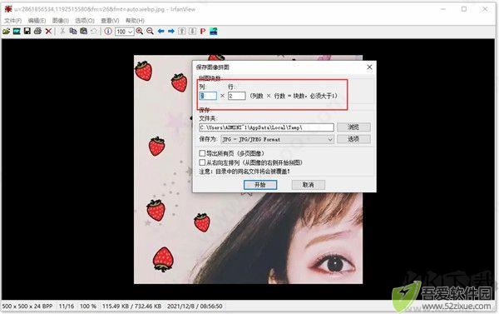
Task: Click the 选项 options button in dialog
Action: tap(353, 139)
